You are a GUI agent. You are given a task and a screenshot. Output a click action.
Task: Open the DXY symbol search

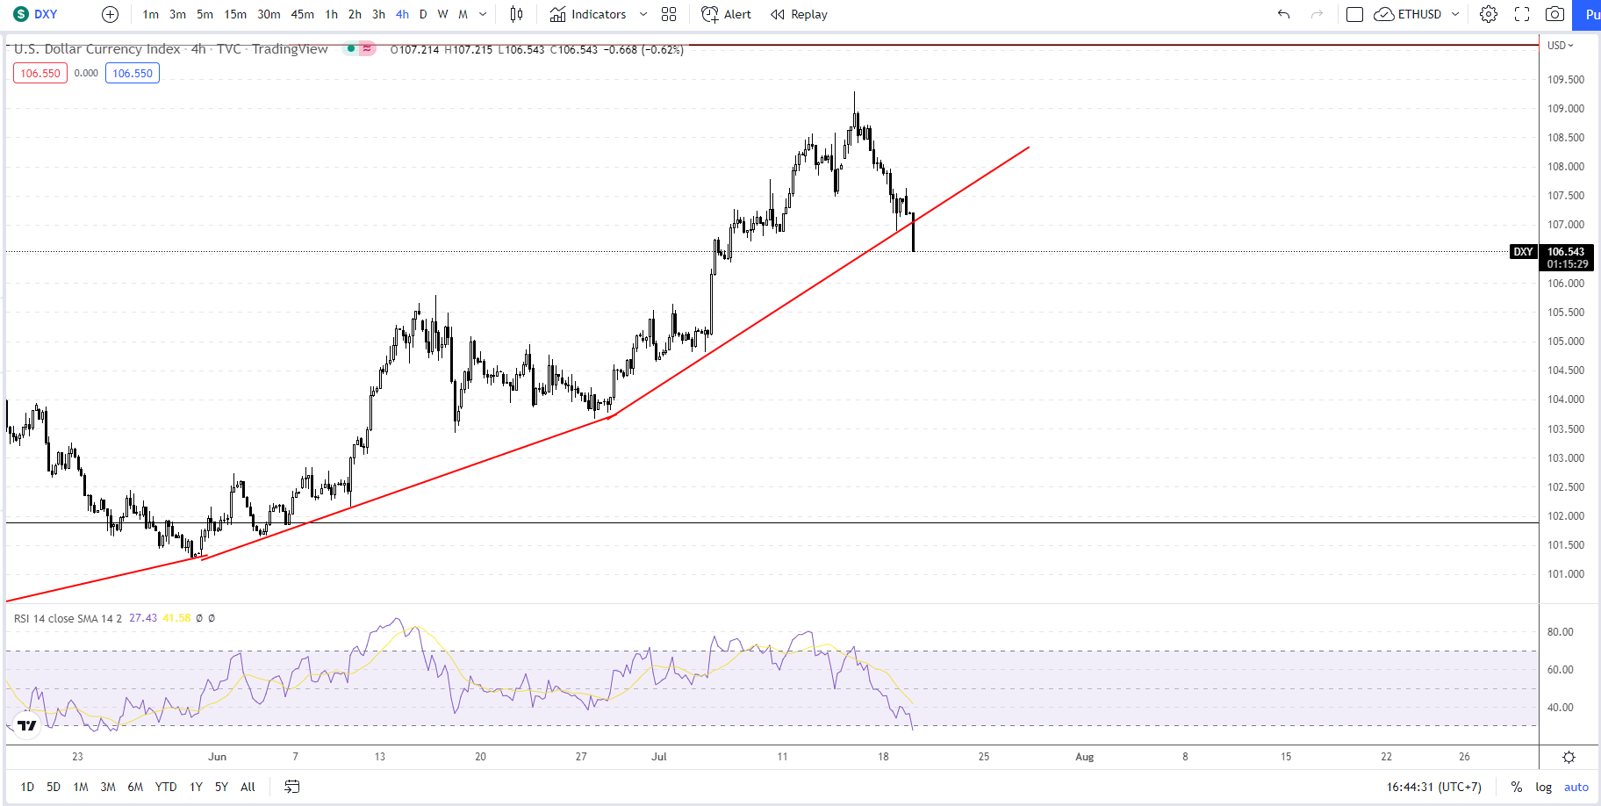point(36,14)
